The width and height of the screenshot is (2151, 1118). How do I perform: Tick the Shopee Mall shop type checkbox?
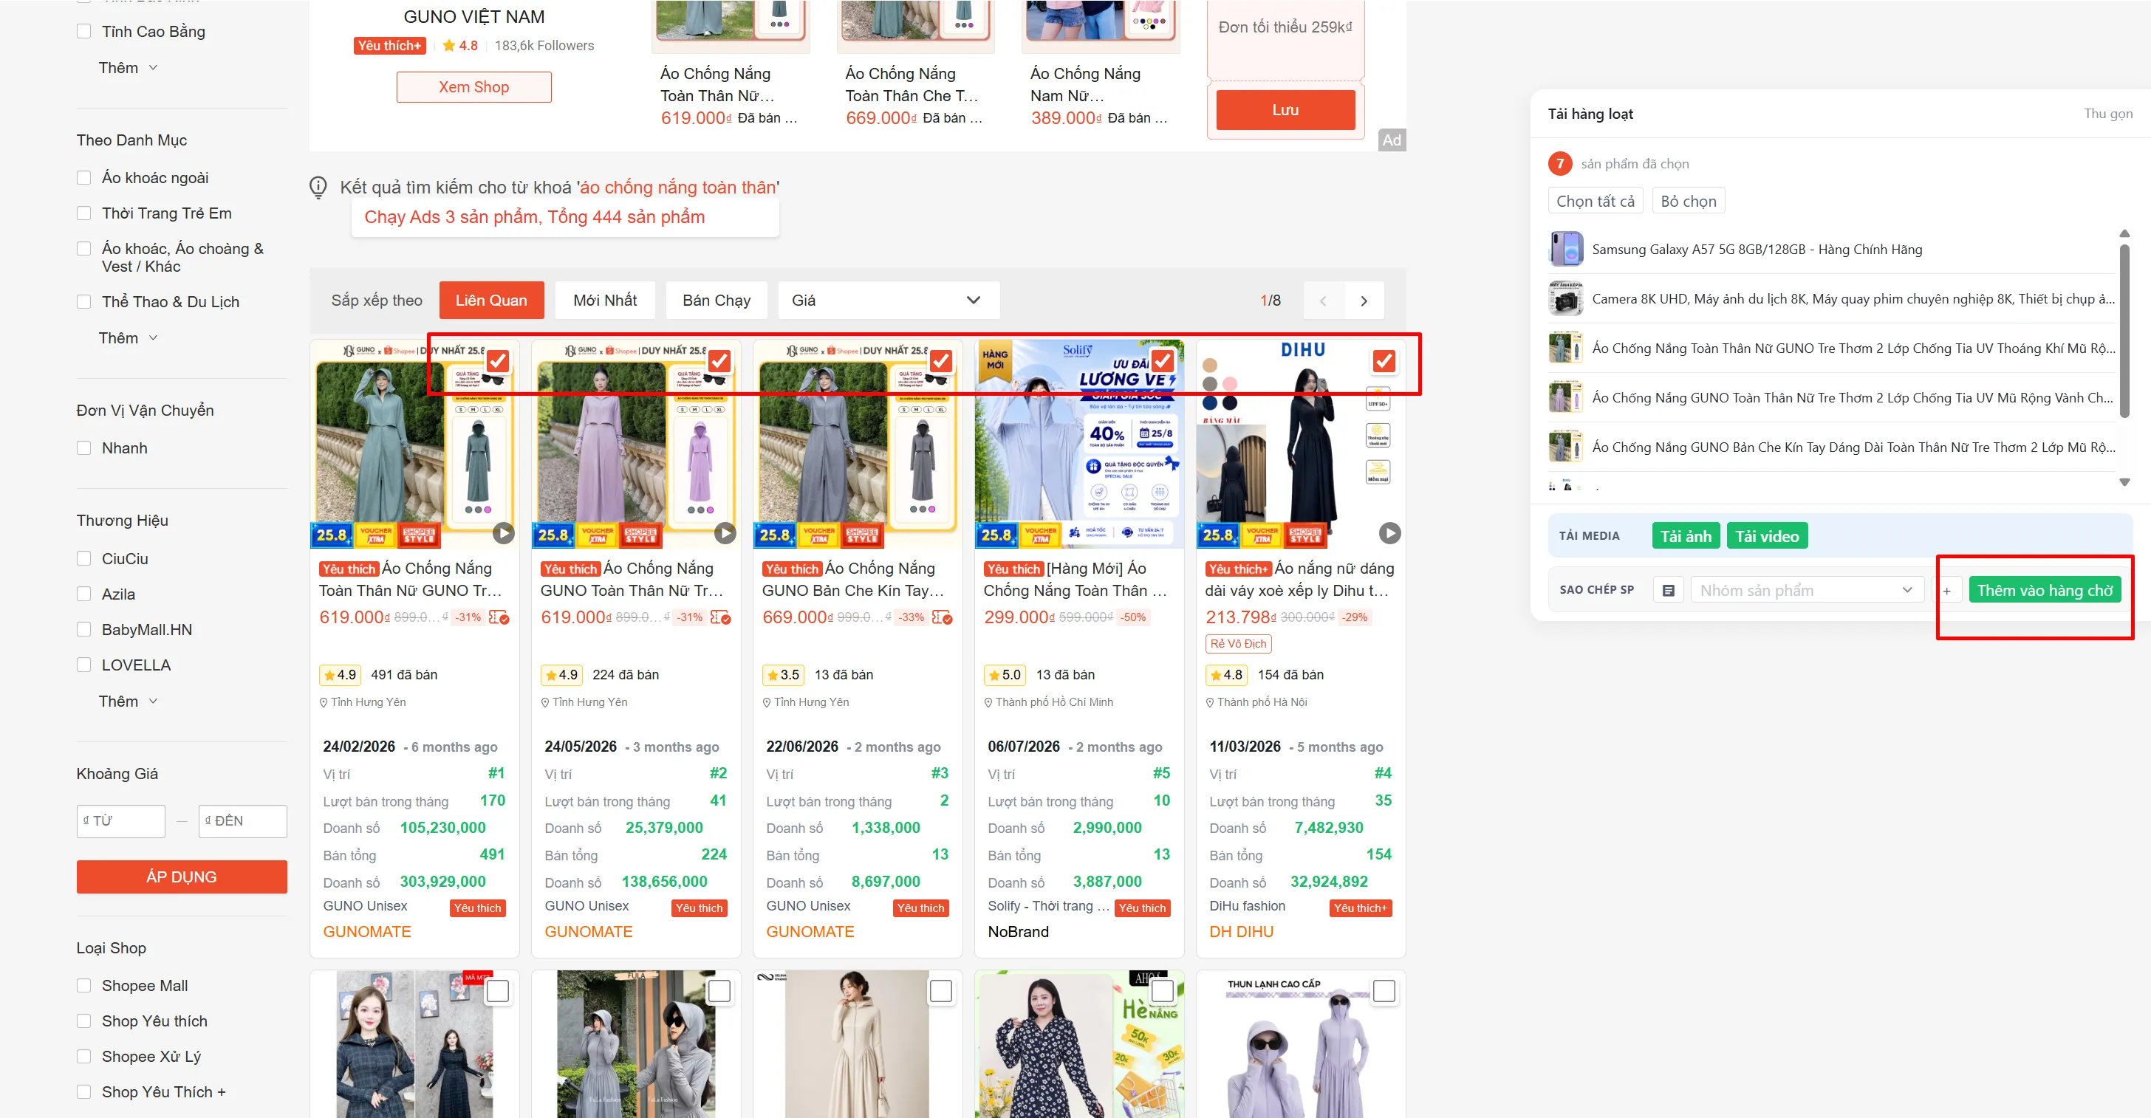click(x=83, y=986)
